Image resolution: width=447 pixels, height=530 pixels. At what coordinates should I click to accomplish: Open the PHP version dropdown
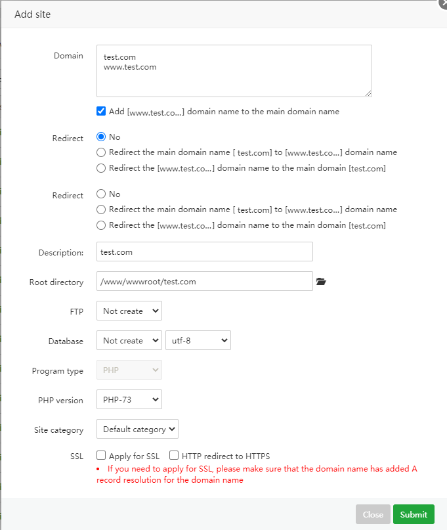[x=129, y=399]
